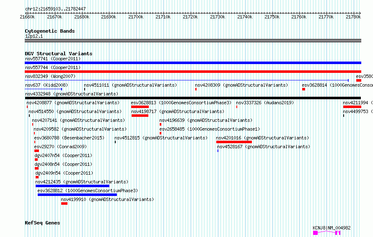Select the 12p12.1 band label

click(x=34, y=36)
